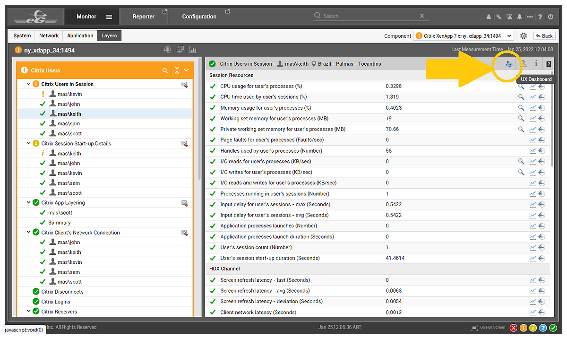Click edit icon on Citrix Session Start-up Details row

tap(185, 144)
